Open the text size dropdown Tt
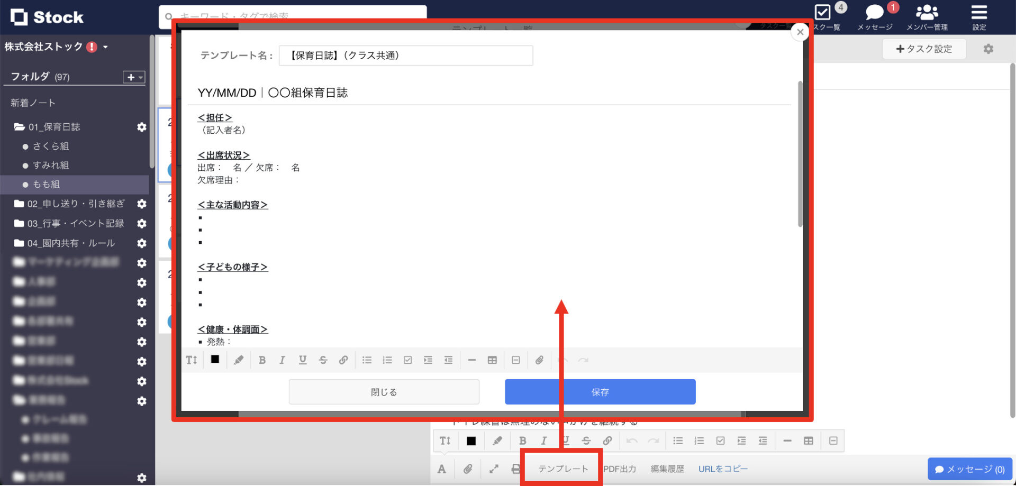Screen dimensions: 1016x486 coord(192,360)
